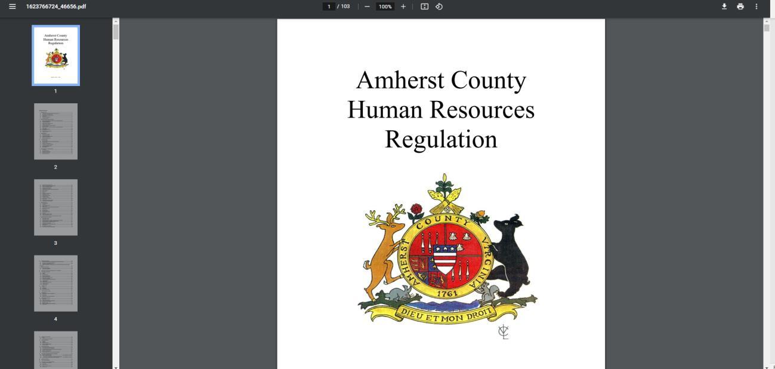
Task: Click the 'Human Resources' heading line
Action: (x=441, y=109)
